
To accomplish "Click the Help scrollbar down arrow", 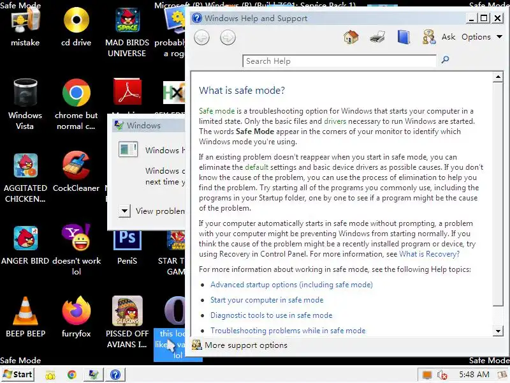I will 498,331.
